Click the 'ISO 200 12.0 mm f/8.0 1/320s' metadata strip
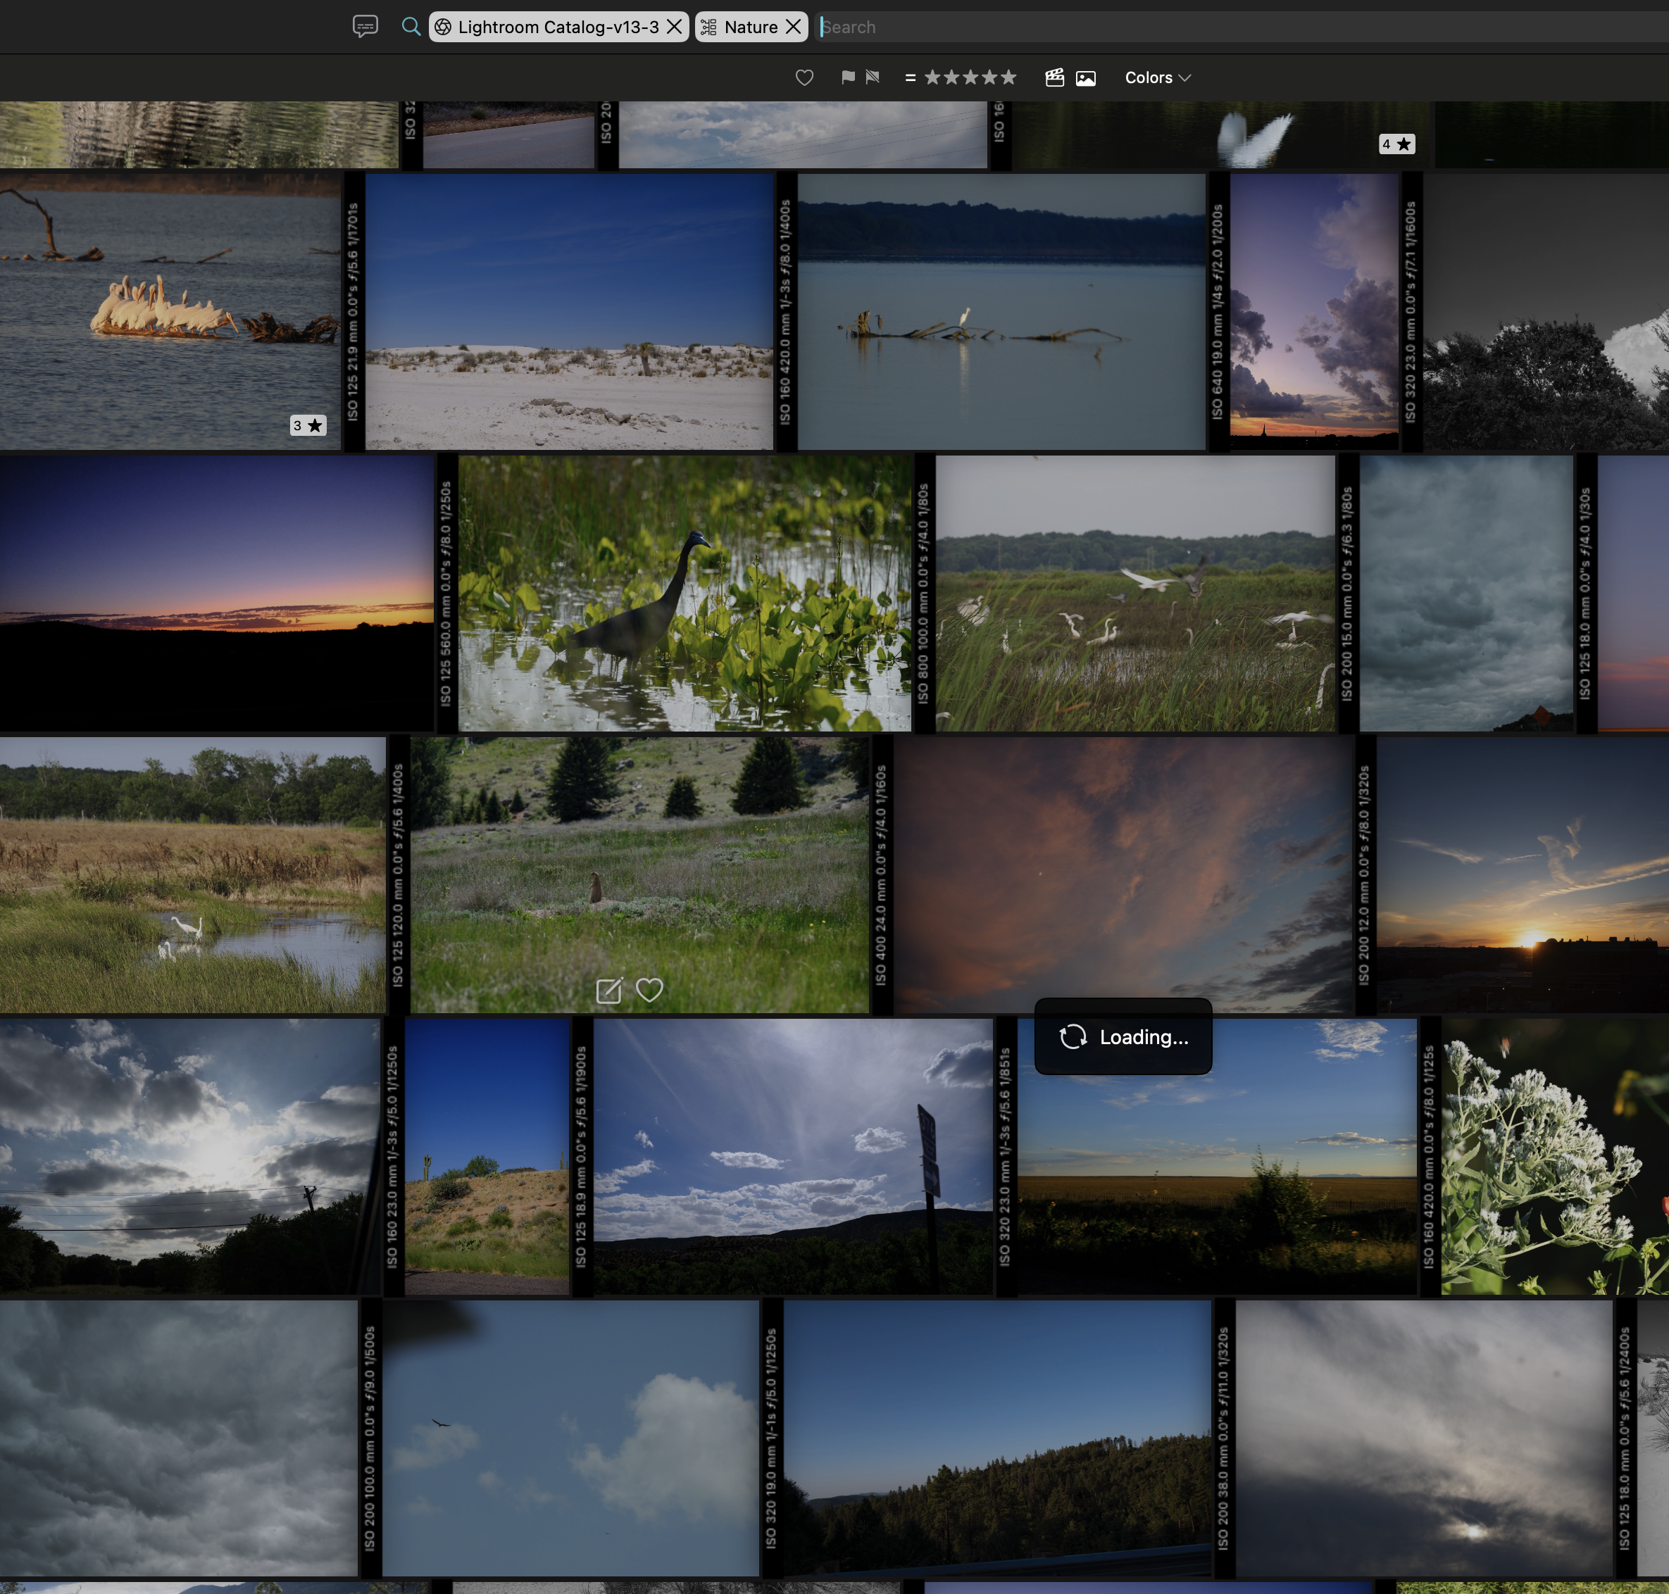1669x1594 pixels. tap(1365, 874)
